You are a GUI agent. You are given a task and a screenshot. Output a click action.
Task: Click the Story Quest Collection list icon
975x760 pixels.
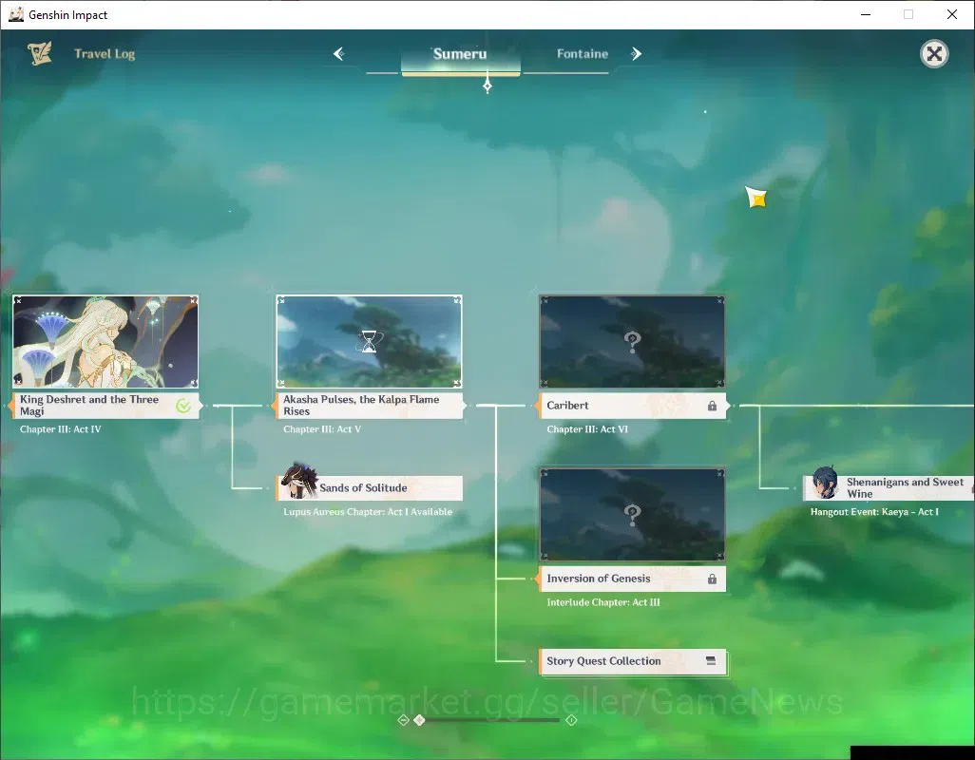[x=711, y=660]
